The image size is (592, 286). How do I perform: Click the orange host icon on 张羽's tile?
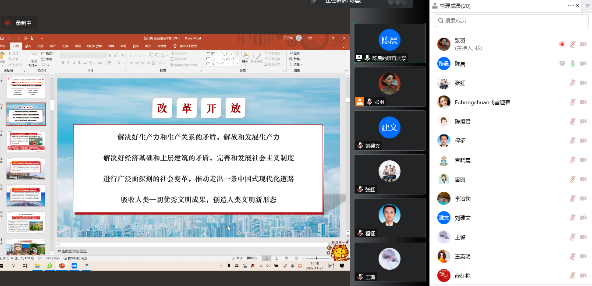[359, 102]
